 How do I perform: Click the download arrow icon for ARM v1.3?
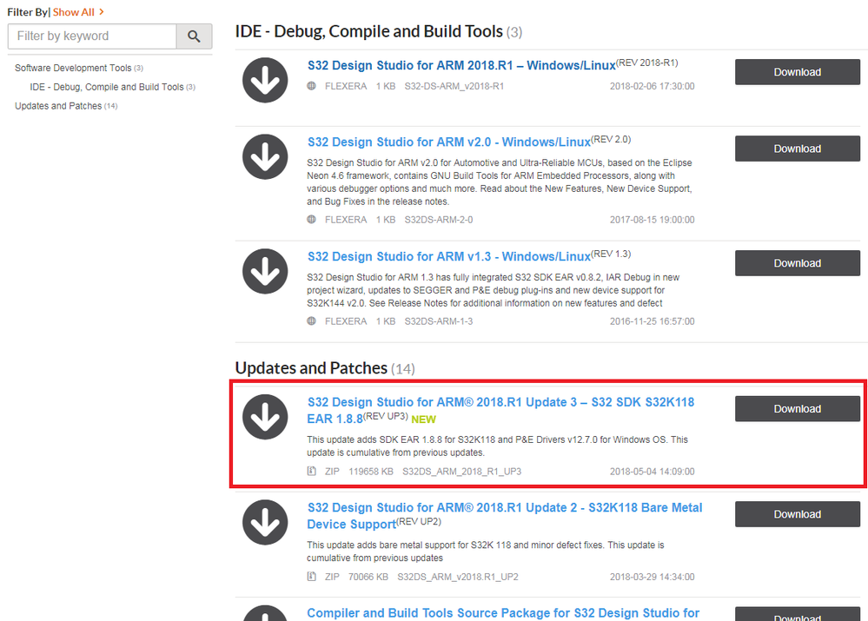(x=265, y=271)
